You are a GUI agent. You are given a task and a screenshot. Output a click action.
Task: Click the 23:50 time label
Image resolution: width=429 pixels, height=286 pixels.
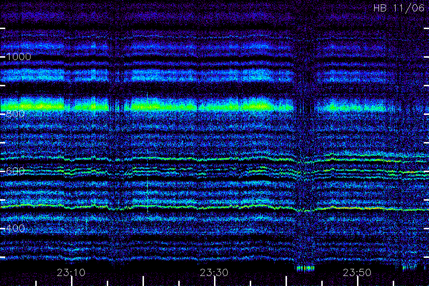357,272
